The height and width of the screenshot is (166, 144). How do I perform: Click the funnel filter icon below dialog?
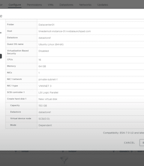64,160
